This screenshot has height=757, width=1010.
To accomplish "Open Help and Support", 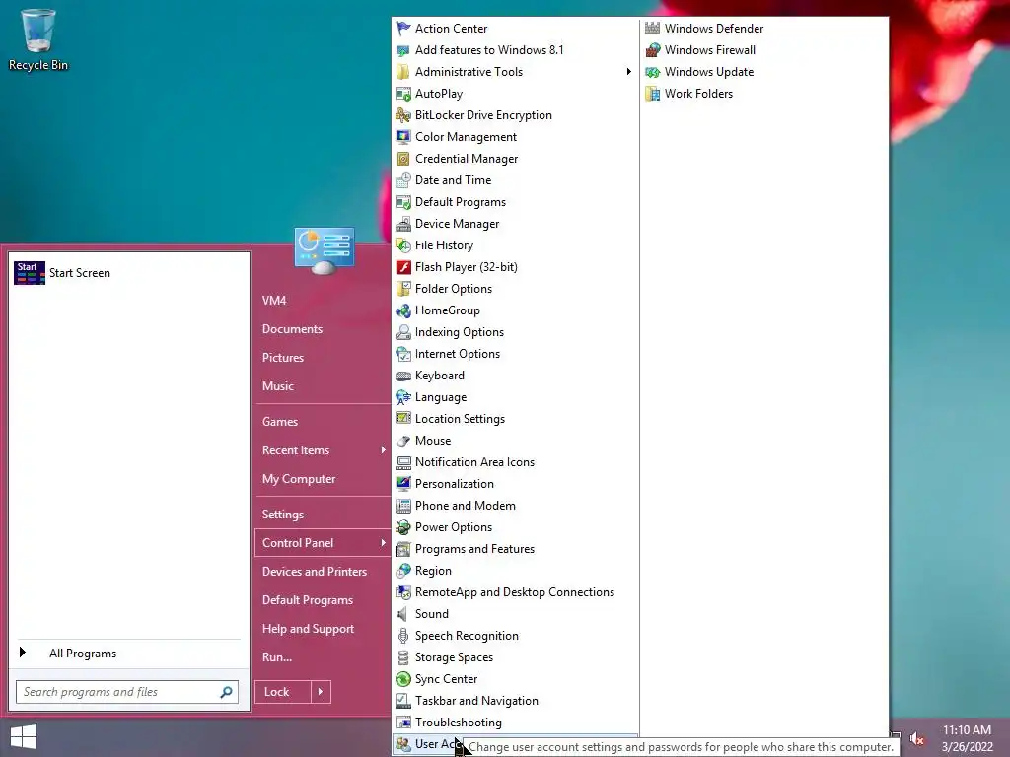I will [308, 629].
